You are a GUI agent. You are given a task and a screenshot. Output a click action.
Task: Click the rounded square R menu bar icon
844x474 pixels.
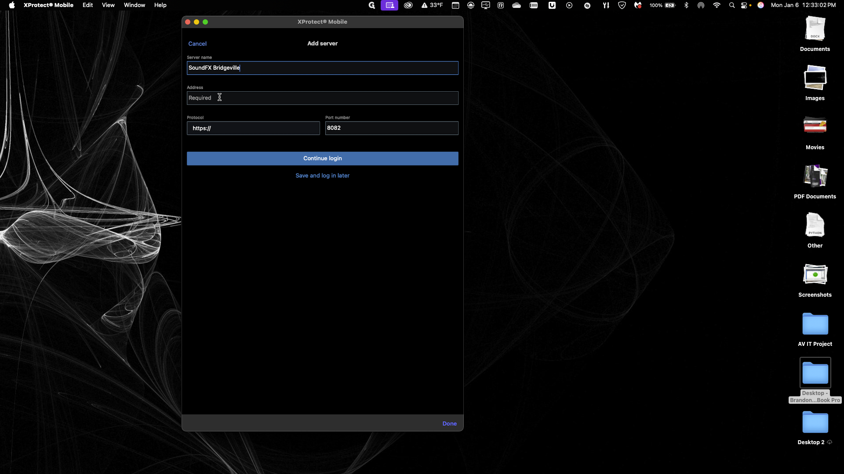pyautogui.click(x=501, y=5)
